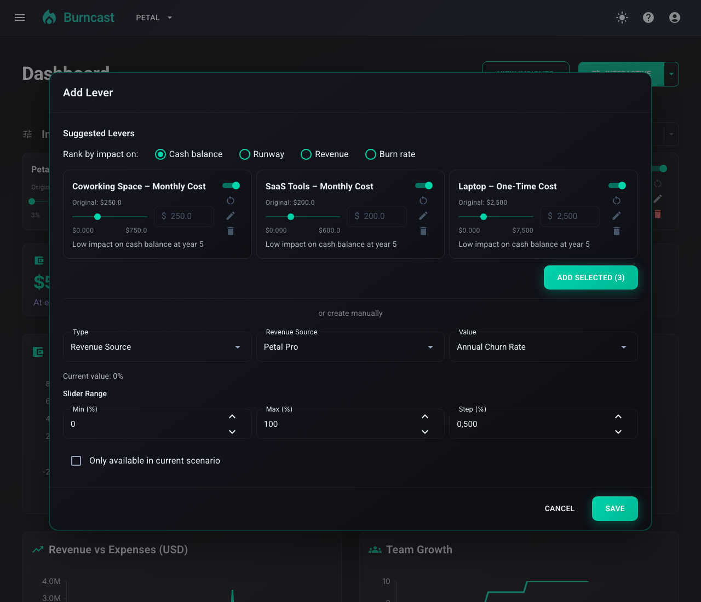Toggle off the SaaS Tools lever switch
Viewport: 701px width, 602px height.
pos(424,186)
